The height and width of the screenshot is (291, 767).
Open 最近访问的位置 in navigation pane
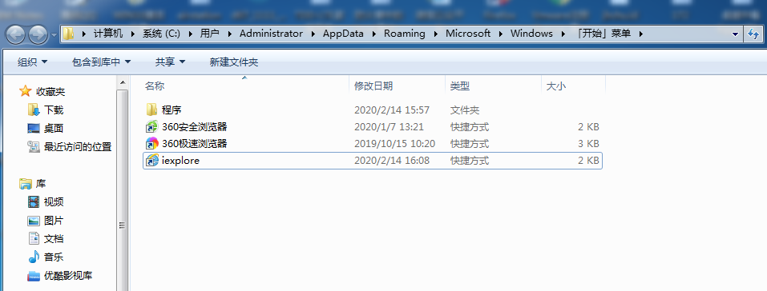click(78, 146)
